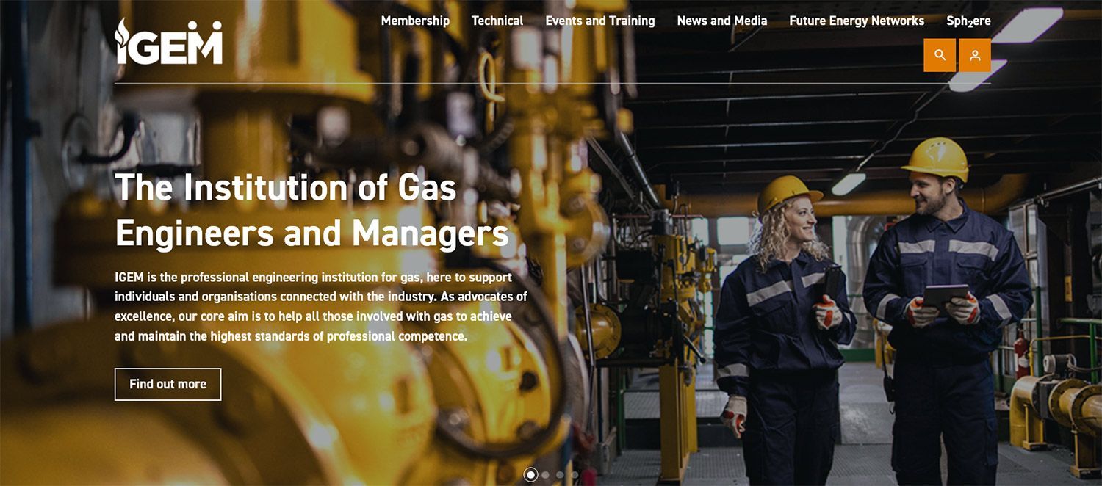Jump to the third carousel slide dot

560,475
